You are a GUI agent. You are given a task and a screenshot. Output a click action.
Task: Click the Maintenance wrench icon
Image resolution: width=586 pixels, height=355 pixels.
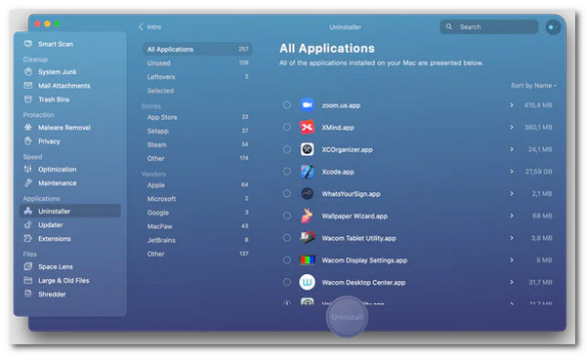click(28, 183)
